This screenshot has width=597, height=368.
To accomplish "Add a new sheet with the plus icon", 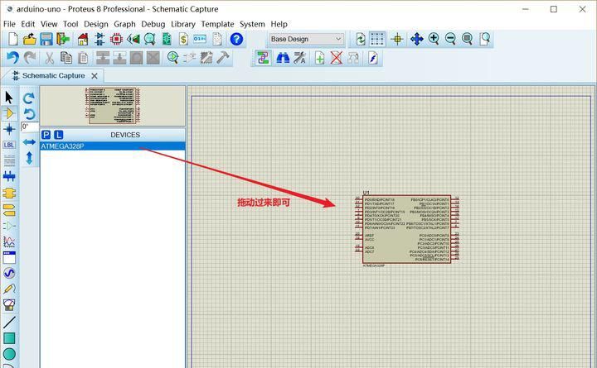I will coord(319,58).
